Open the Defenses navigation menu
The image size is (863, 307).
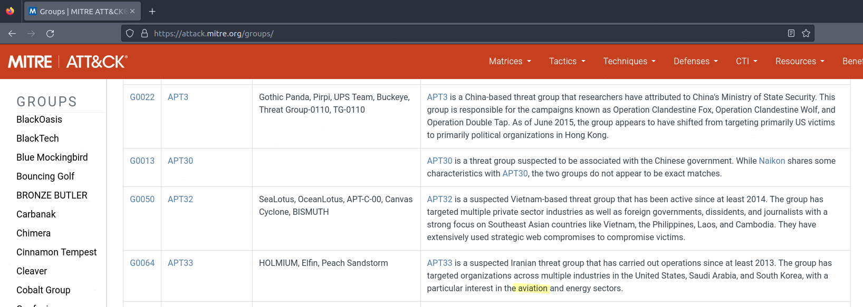695,62
